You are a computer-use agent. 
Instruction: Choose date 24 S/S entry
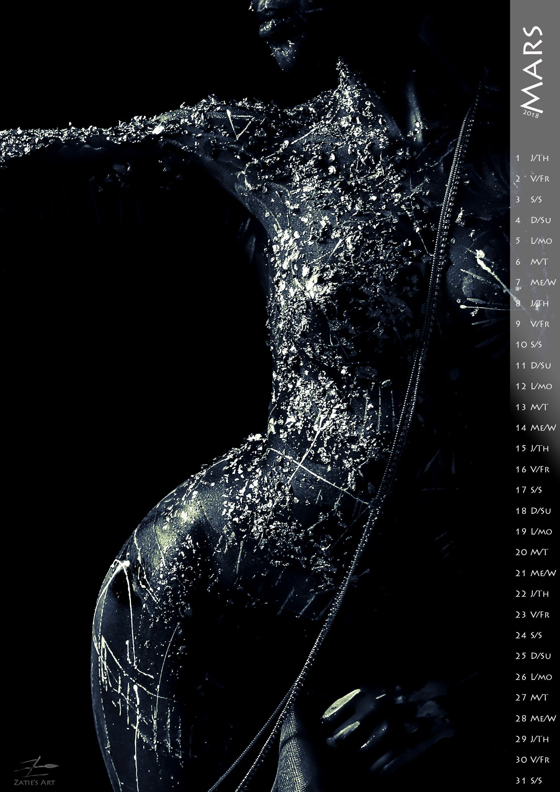529,635
